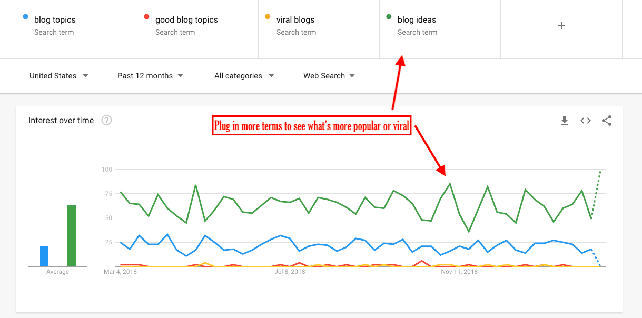
Task: Edit the blog topics search term
Action: coord(55,20)
